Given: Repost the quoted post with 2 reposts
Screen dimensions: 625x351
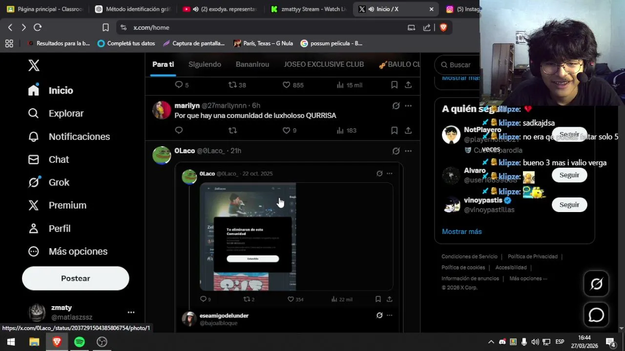Looking at the screenshot, I should [x=249, y=299].
